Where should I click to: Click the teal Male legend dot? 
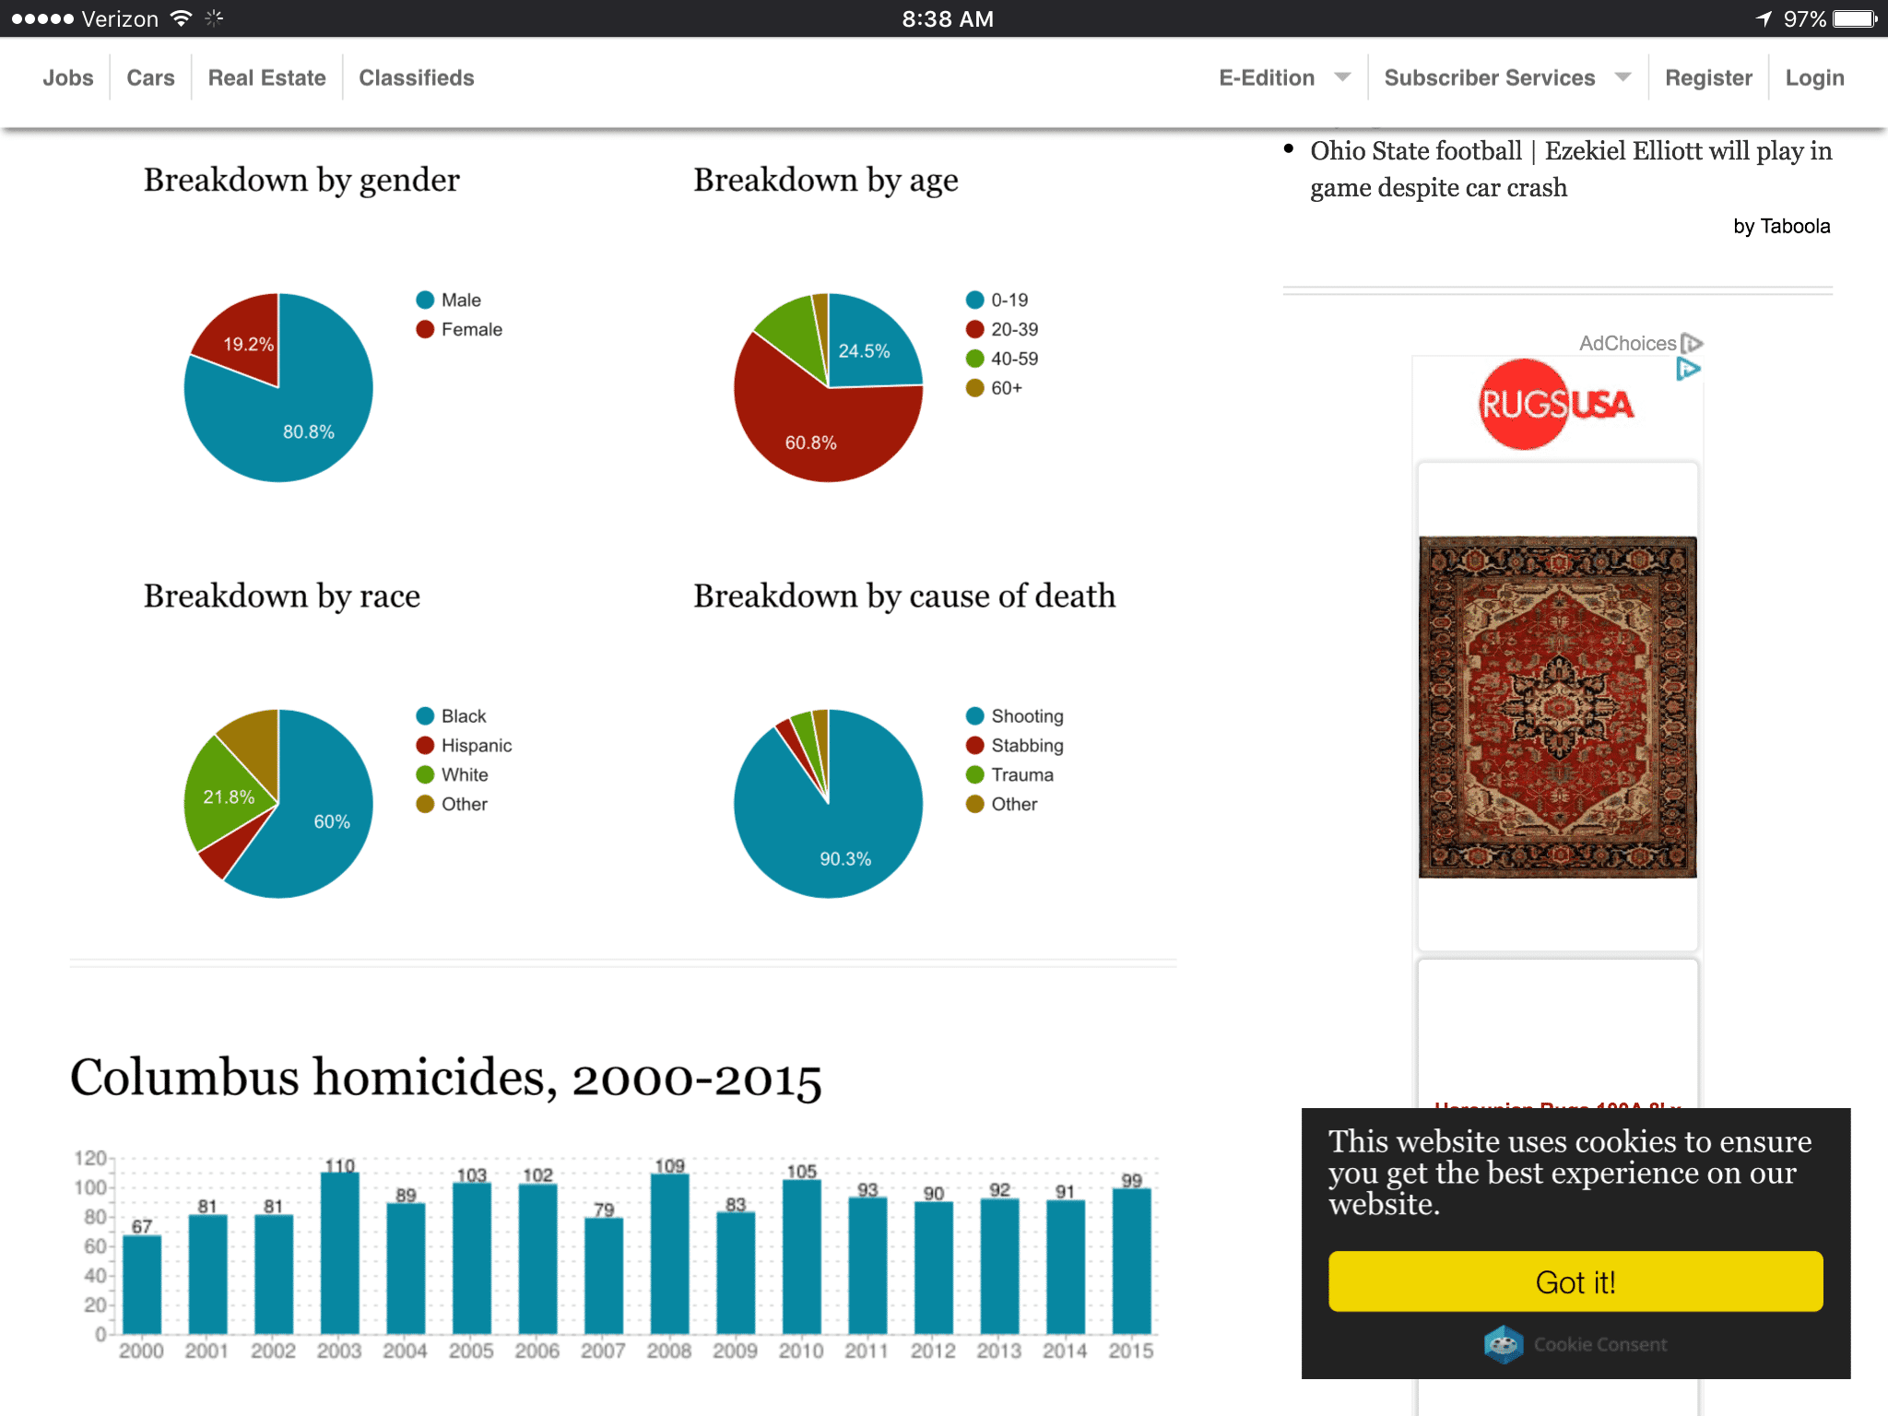(425, 300)
